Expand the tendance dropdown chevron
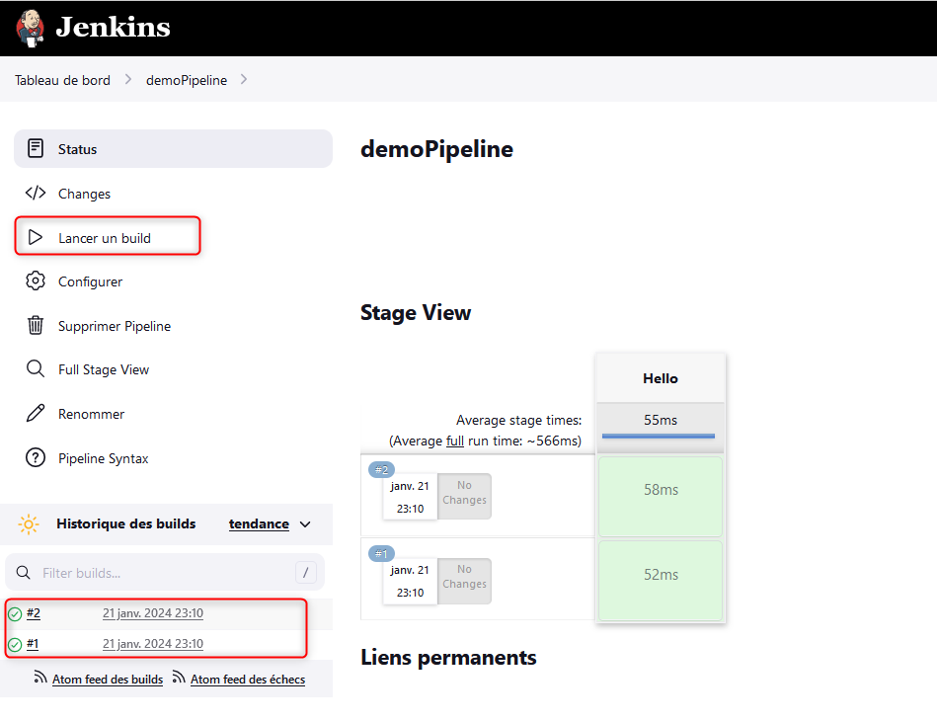 (305, 524)
